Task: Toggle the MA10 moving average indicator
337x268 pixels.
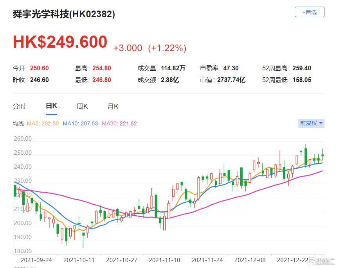Action: tap(80, 123)
